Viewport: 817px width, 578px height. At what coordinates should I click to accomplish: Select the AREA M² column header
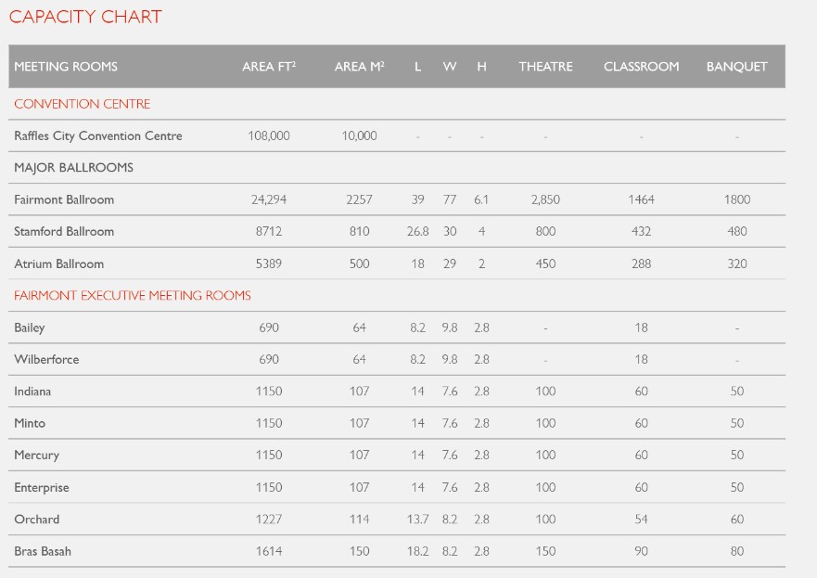pyautogui.click(x=359, y=67)
